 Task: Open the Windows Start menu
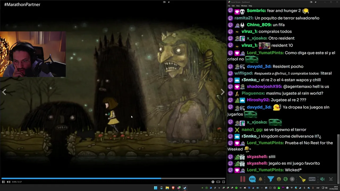156,188
